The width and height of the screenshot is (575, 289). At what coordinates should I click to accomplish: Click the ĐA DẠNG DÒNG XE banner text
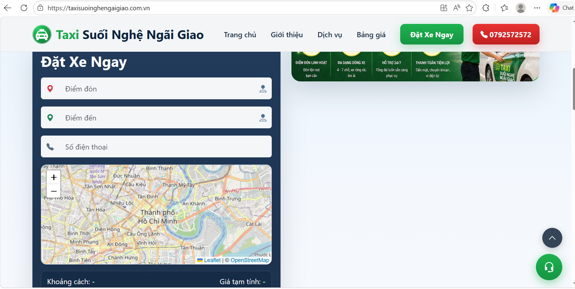coord(351,63)
